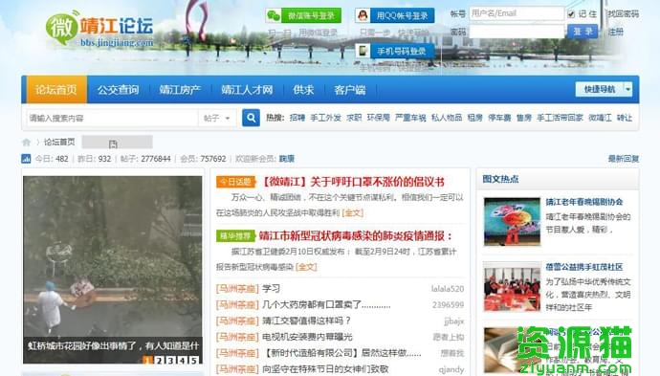
Task: Focus the forum search input box
Action: point(112,119)
